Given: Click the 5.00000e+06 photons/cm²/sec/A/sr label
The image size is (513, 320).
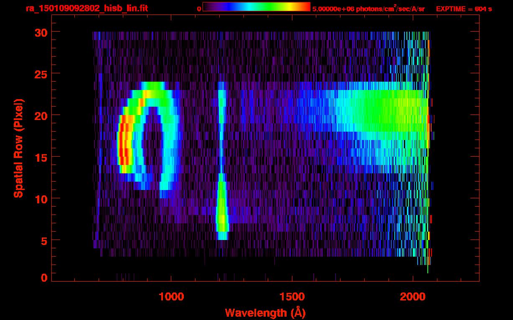Looking at the screenshot, I should (x=368, y=8).
